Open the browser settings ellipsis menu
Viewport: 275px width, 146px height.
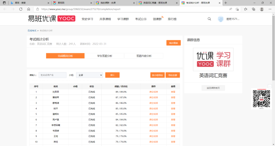click(270, 9)
